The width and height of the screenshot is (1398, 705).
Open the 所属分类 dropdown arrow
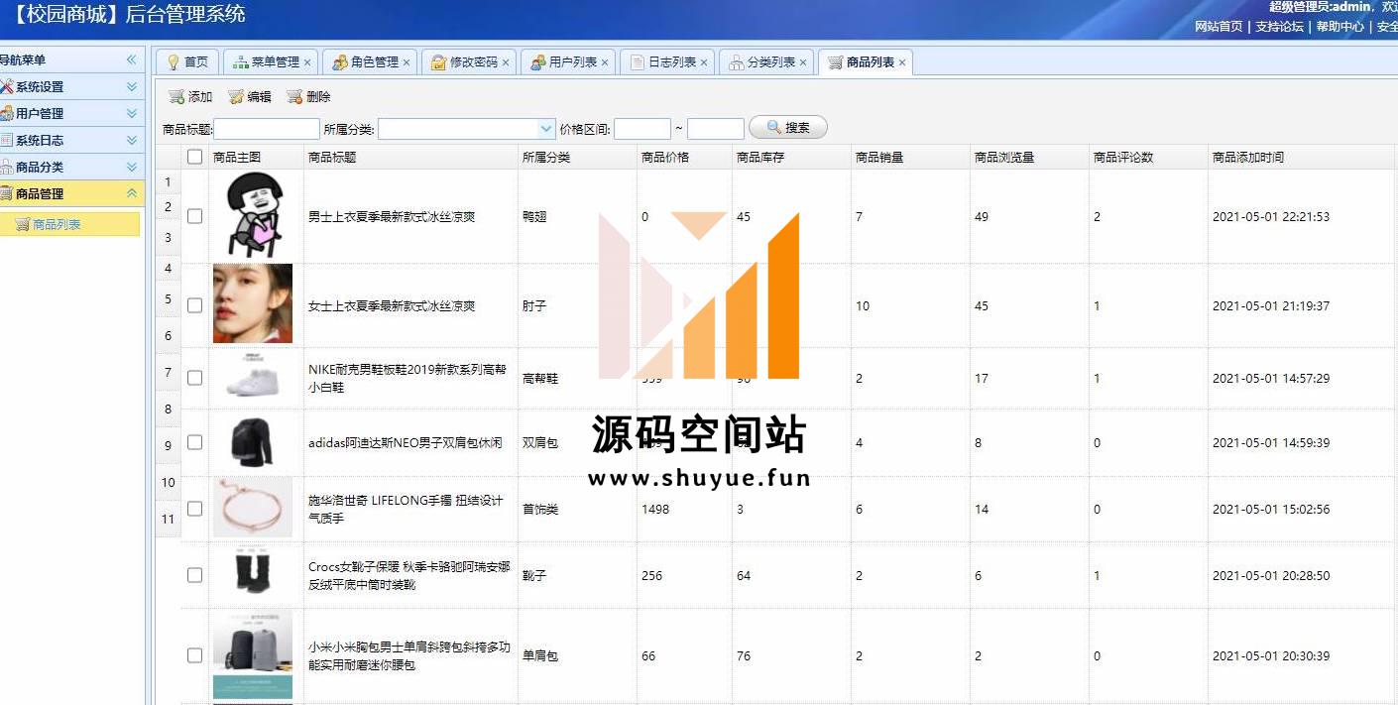546,129
